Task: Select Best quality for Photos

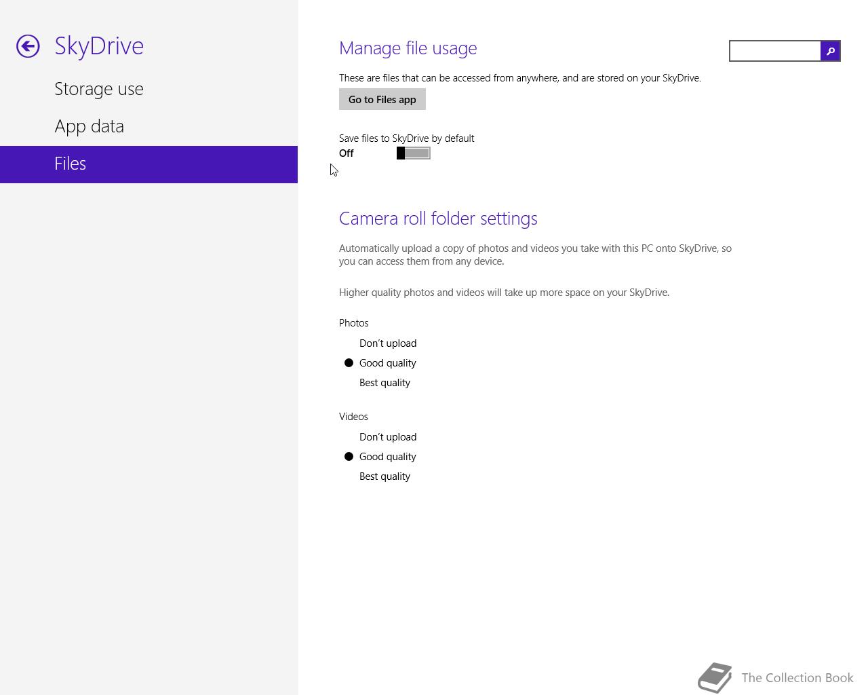Action: click(x=378, y=383)
